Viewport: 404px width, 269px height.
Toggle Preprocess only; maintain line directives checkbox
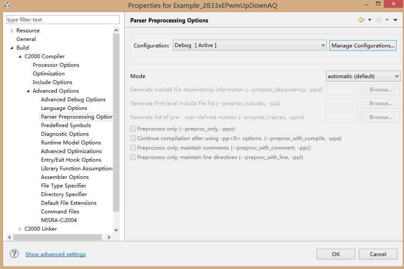click(x=133, y=157)
